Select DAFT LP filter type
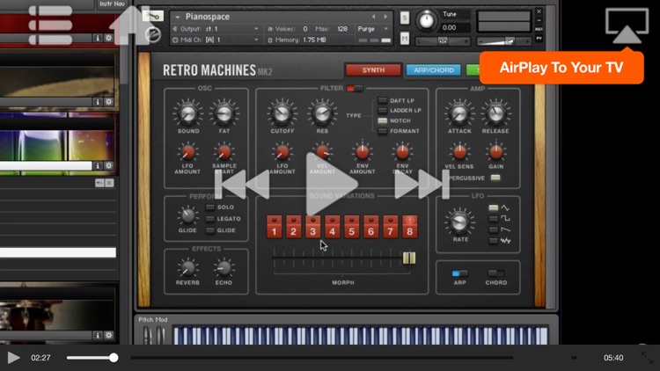This screenshot has width=660, height=371. coord(382,100)
